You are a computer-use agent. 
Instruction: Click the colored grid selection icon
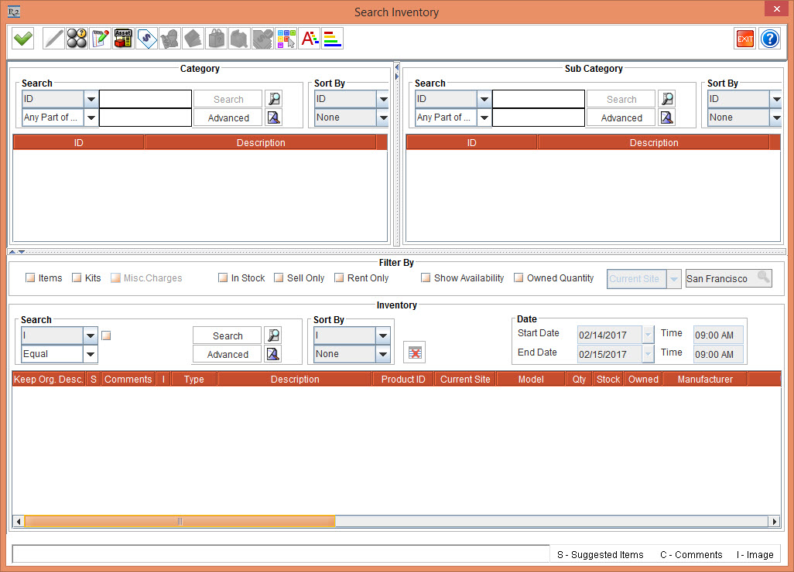pyautogui.click(x=286, y=39)
